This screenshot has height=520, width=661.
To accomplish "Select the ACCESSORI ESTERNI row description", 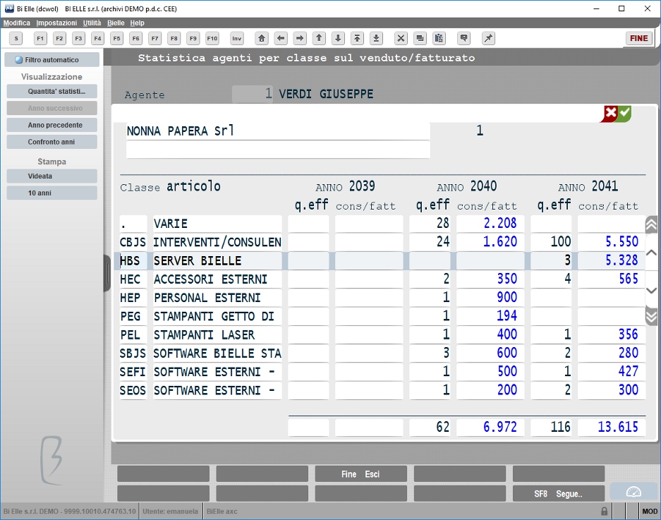I will click(217, 279).
